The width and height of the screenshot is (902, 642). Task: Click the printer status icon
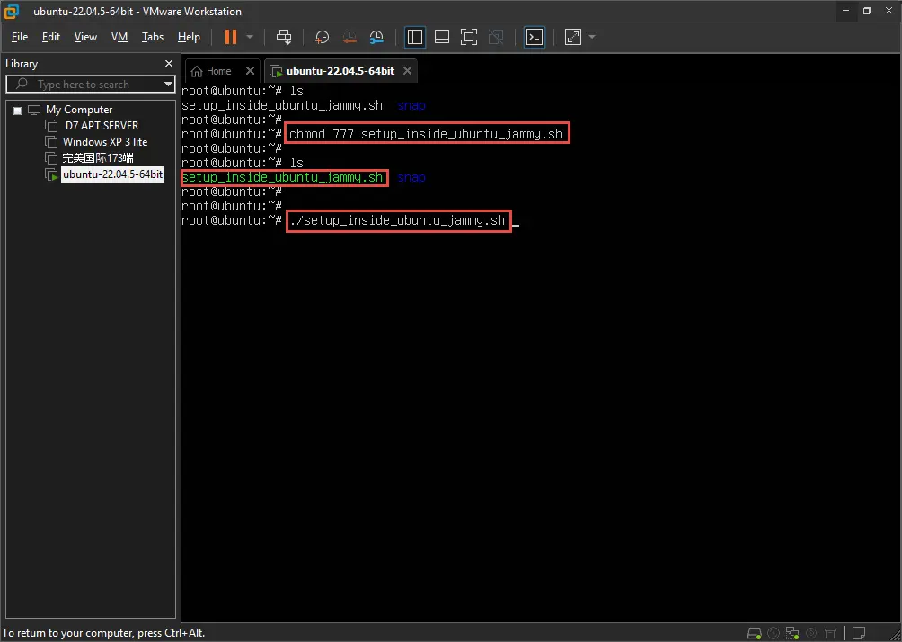coord(830,633)
